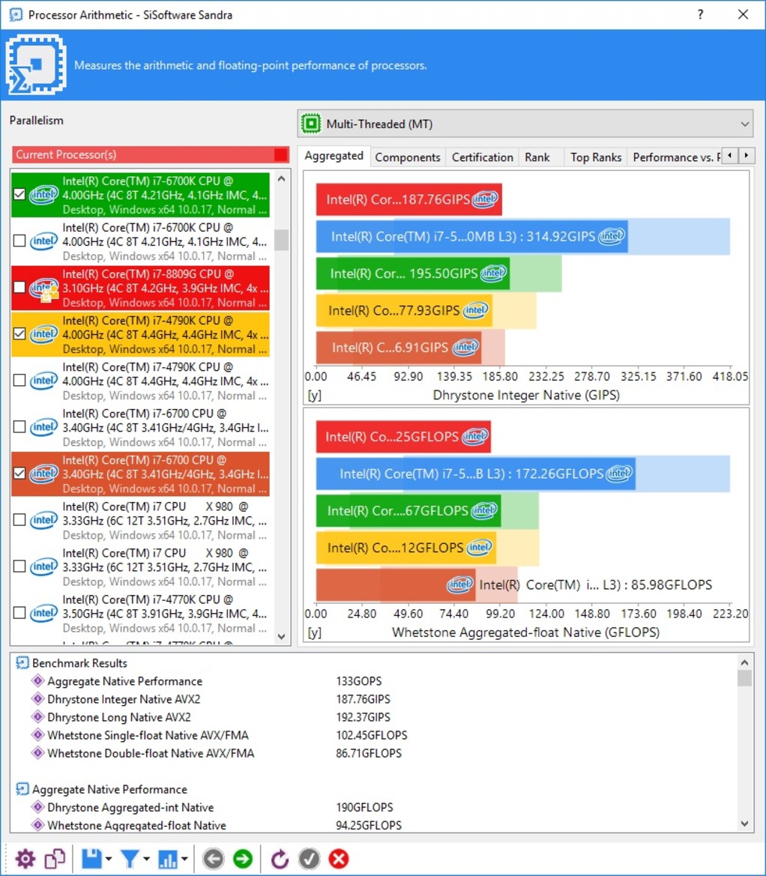The width and height of the screenshot is (766, 876).
Task: Click the blue 314.92GIPS Dhrystone bar
Action: click(x=472, y=237)
